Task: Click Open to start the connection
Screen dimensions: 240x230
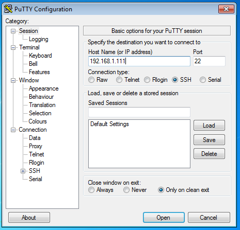Action: click(164, 218)
